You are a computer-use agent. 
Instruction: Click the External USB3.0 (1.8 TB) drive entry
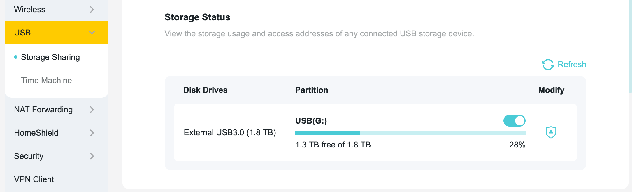(x=230, y=133)
